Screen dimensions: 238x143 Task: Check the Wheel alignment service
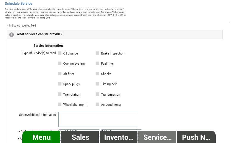pyautogui.click(x=59, y=104)
